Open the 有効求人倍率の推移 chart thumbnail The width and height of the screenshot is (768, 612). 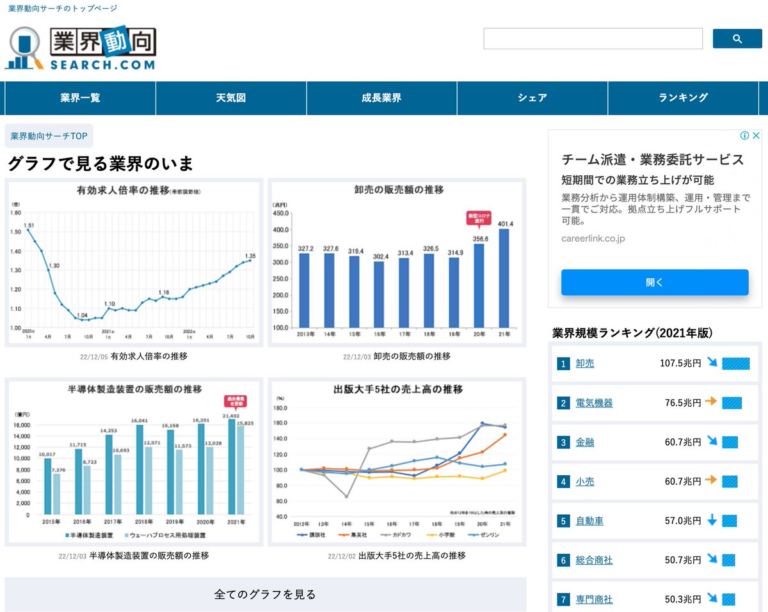(134, 263)
